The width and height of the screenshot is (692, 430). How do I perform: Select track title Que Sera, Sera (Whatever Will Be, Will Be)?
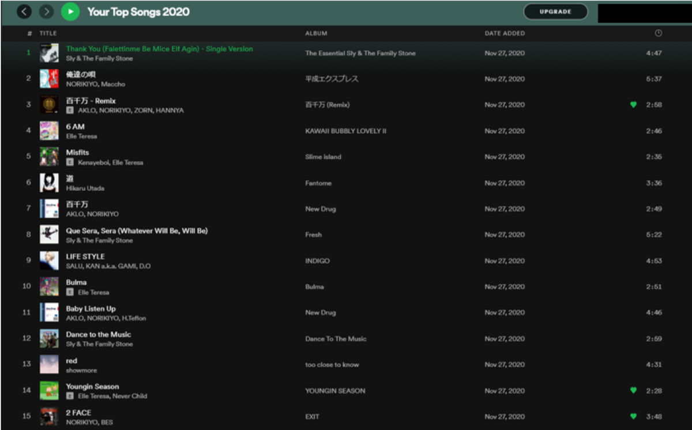point(137,231)
